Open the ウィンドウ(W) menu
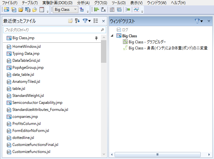This screenshot has height=159, width=214. [157, 3]
